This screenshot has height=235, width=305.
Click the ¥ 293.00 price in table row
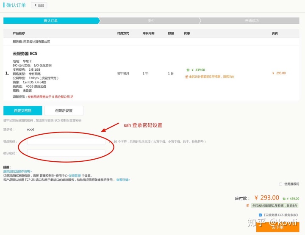[279, 73]
